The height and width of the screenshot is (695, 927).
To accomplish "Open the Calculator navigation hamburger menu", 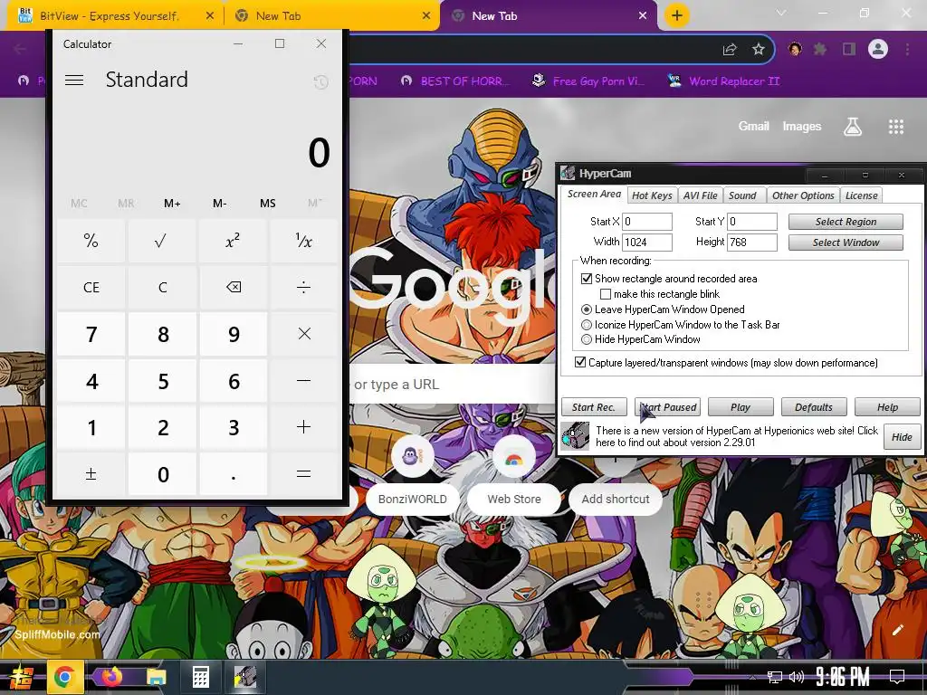I will click(x=74, y=80).
